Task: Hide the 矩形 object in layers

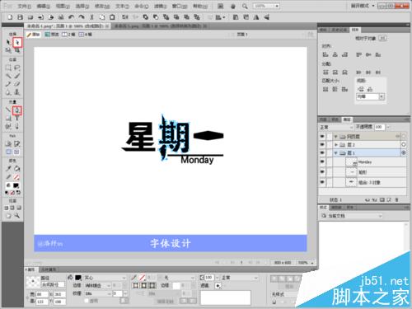Action: 322,172
